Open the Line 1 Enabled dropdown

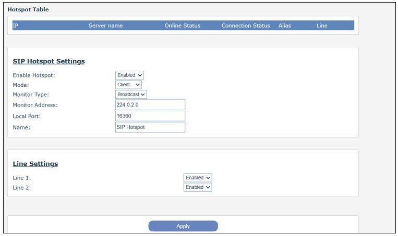point(198,178)
